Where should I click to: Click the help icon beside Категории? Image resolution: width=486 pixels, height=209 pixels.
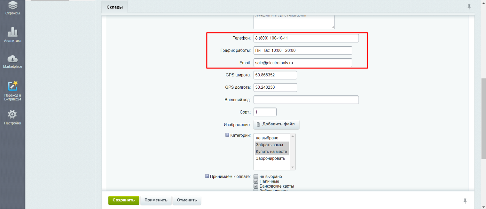coord(227,135)
